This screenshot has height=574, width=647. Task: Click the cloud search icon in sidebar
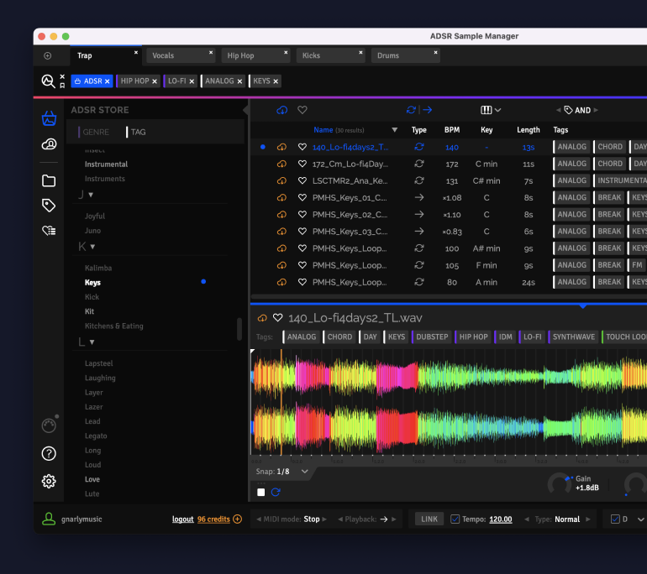pos(49,144)
